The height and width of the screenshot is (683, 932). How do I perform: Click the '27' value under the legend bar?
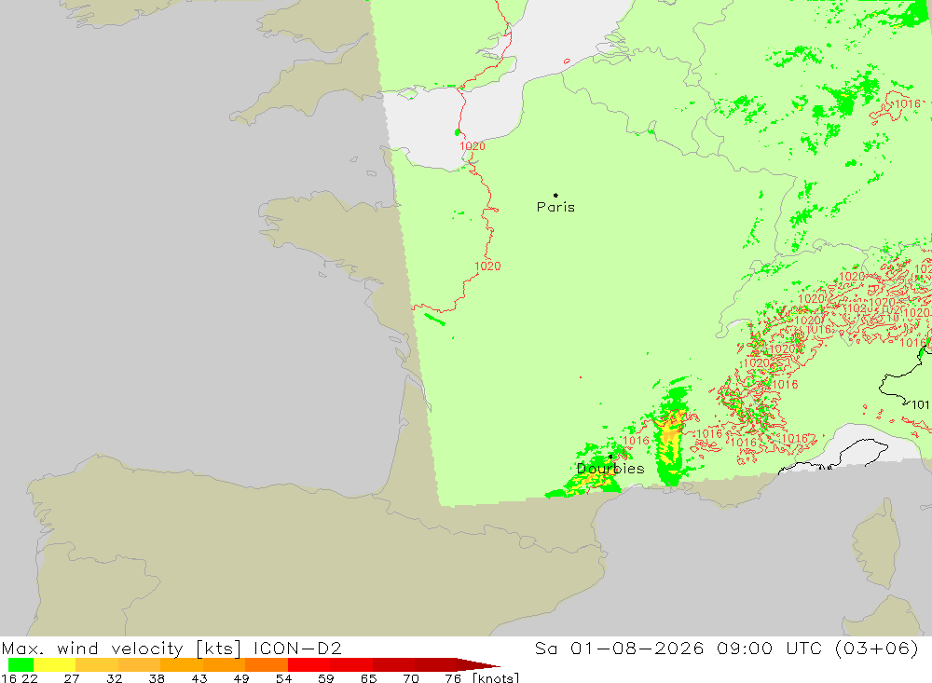(x=72, y=678)
